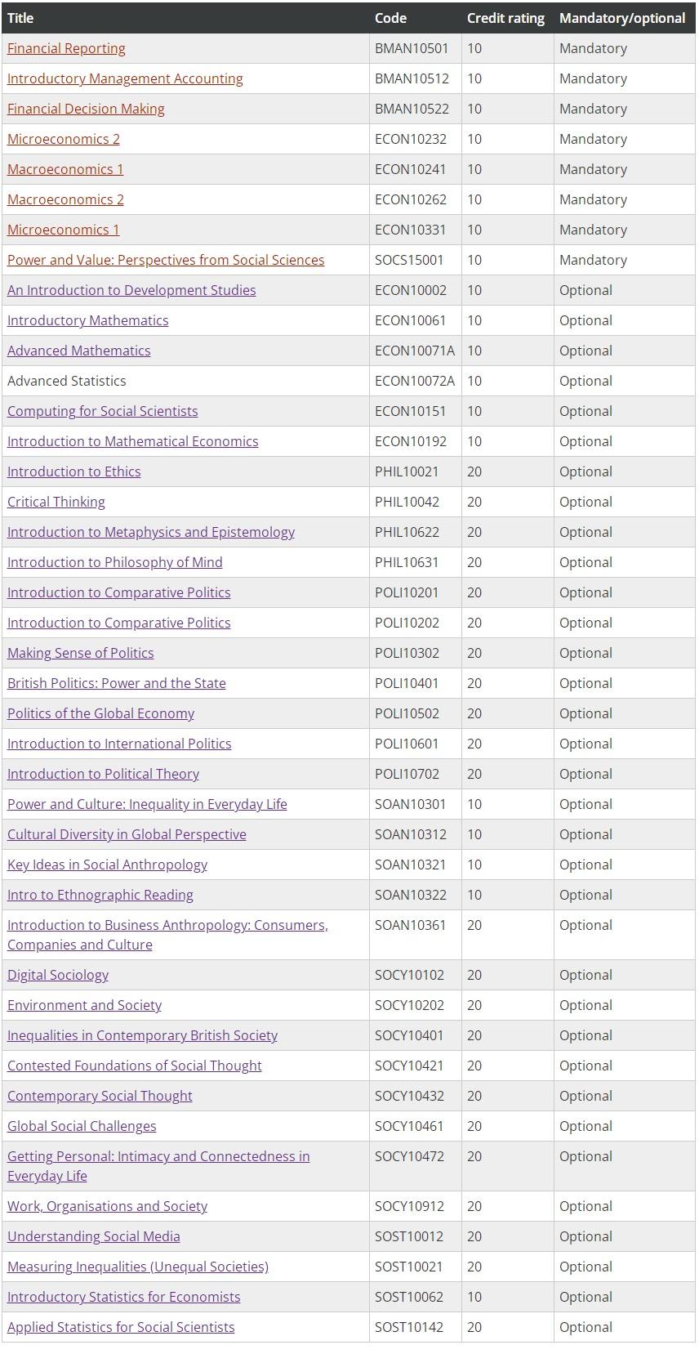
Task: Open the Digital Sociology course link
Action: [58, 975]
